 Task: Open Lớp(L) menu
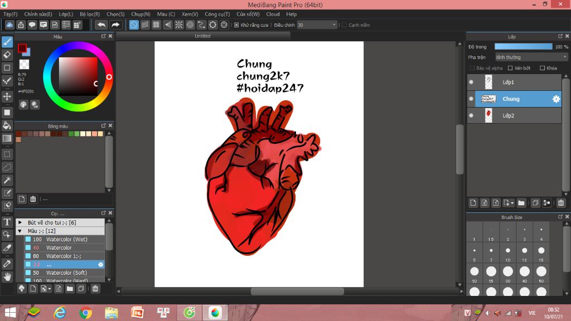66,14
